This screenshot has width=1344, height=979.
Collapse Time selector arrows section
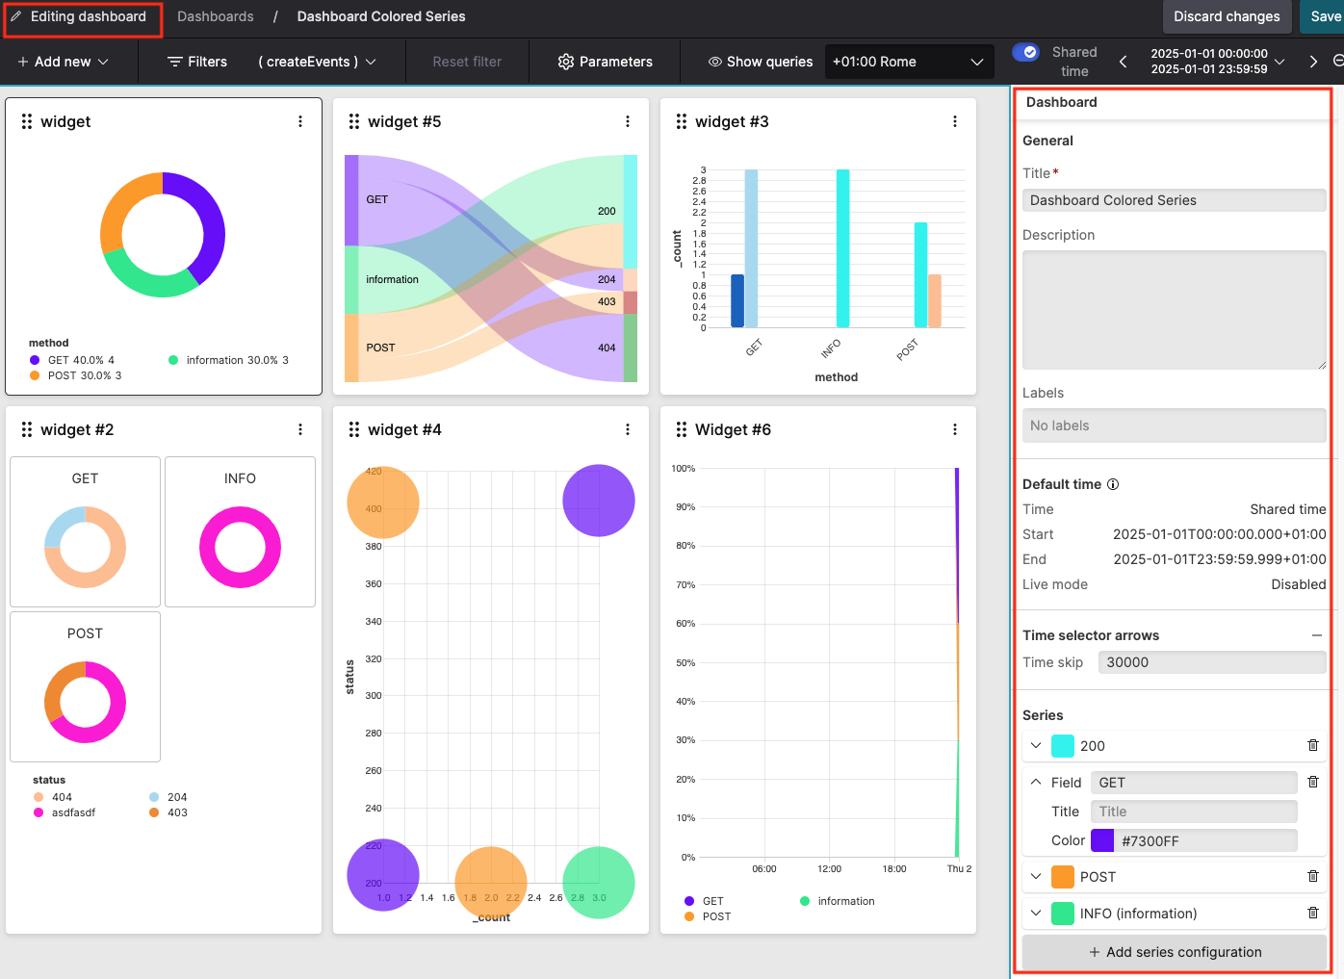click(x=1317, y=635)
